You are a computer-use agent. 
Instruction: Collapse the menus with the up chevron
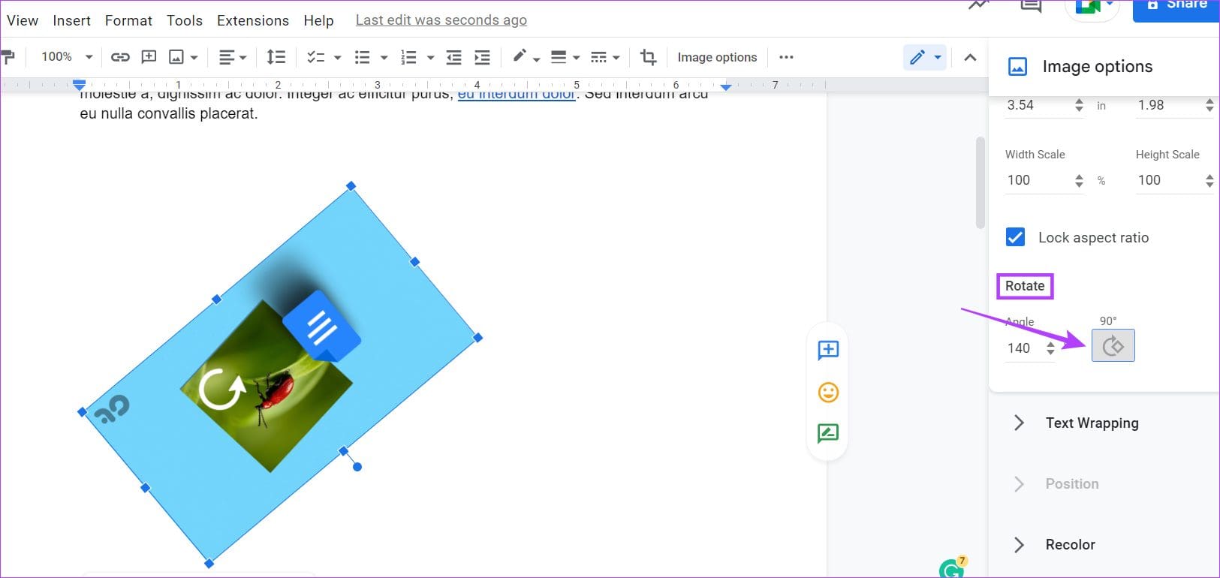pyautogui.click(x=970, y=57)
